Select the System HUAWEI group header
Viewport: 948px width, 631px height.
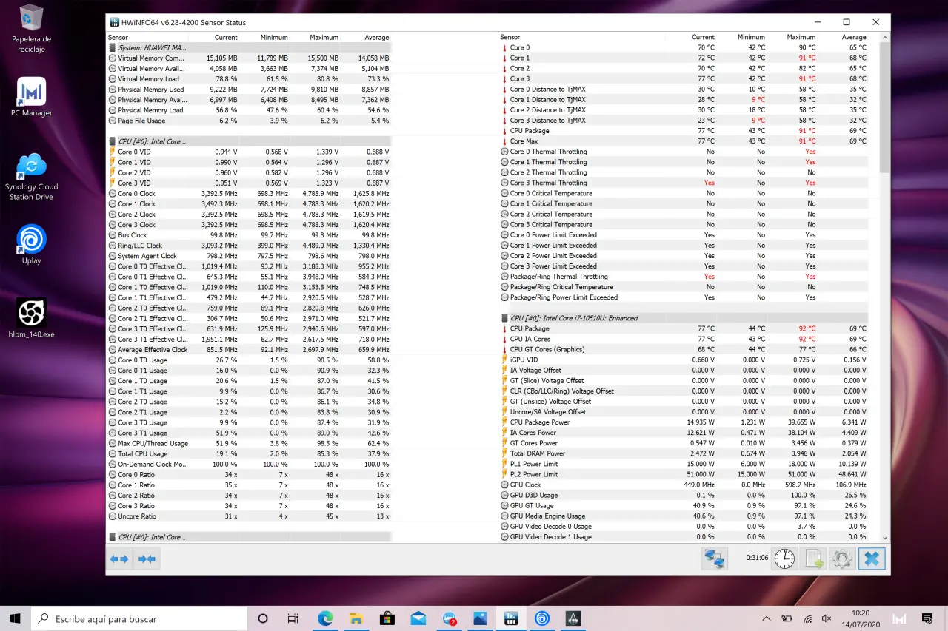[152, 47]
